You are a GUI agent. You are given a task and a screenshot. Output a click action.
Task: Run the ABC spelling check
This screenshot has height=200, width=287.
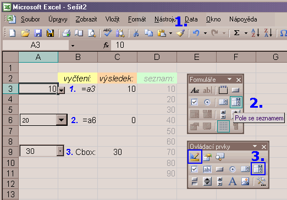point(107,33)
